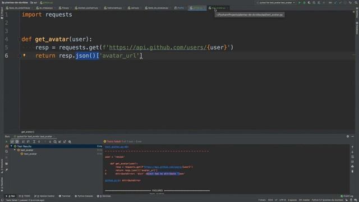Stop the running process in Run sidebar
Viewport: 359px width, 202px height.
[6, 158]
